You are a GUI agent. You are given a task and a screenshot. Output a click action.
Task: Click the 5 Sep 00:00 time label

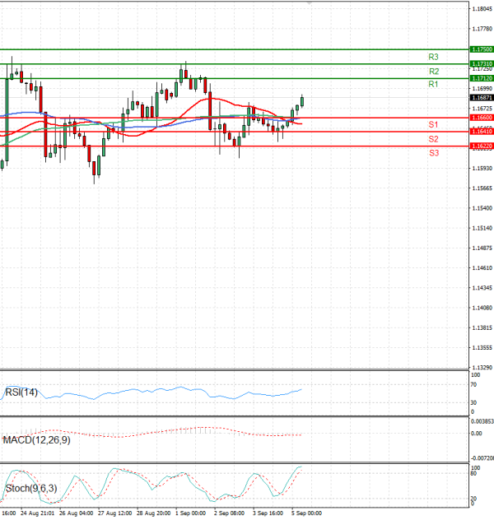pos(307,513)
